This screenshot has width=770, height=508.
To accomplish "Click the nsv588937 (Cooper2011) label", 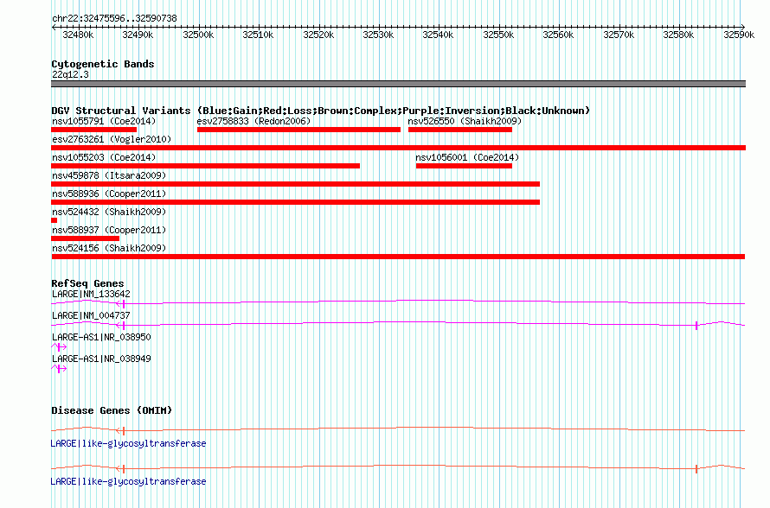I will click(x=109, y=230).
